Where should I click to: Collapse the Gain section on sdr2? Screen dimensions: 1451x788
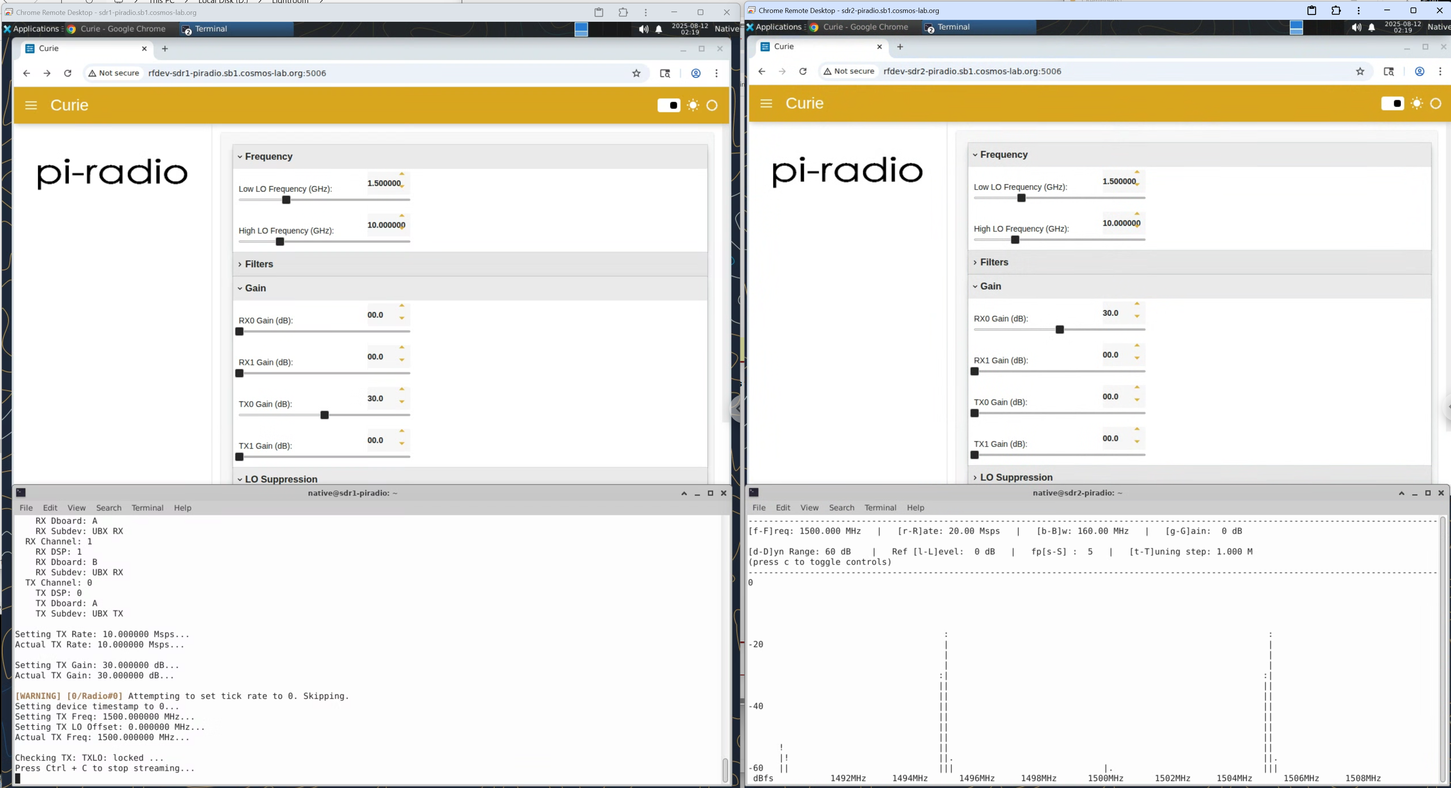pyautogui.click(x=990, y=286)
